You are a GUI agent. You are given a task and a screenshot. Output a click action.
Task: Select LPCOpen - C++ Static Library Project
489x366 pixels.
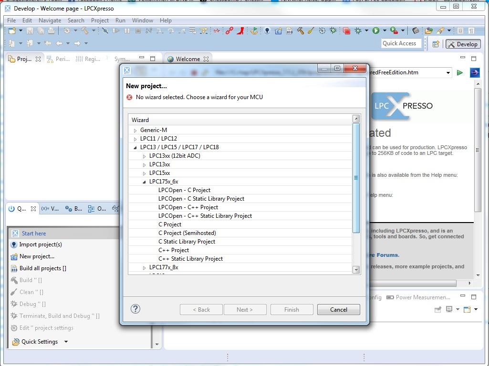pos(205,216)
